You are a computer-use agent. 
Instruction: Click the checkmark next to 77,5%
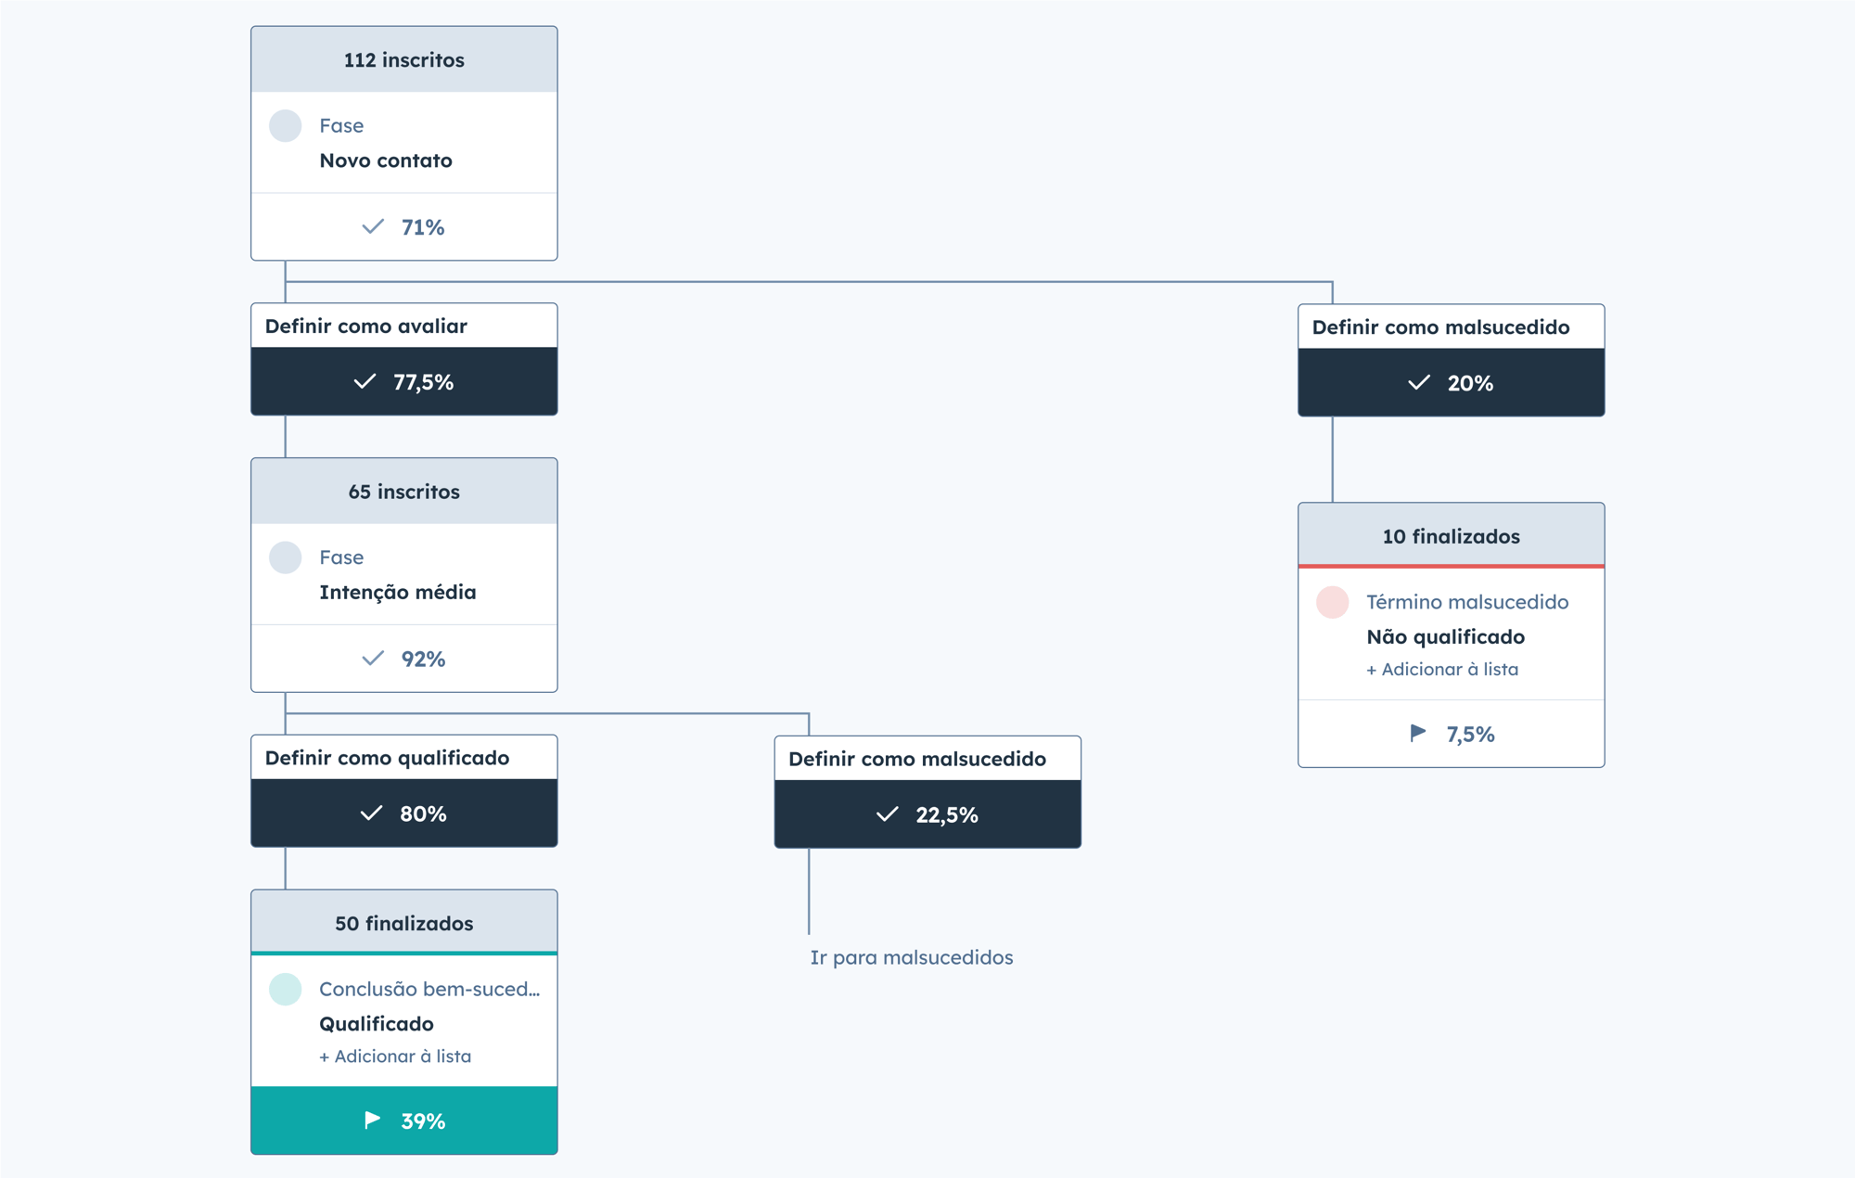365,381
